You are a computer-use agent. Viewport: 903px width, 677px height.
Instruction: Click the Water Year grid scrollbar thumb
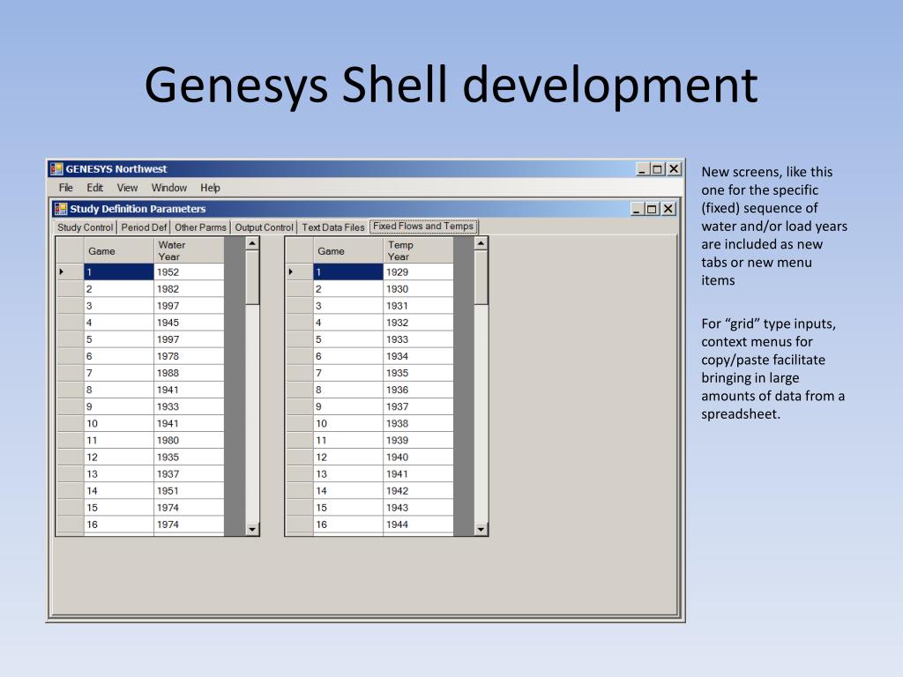coord(251,278)
